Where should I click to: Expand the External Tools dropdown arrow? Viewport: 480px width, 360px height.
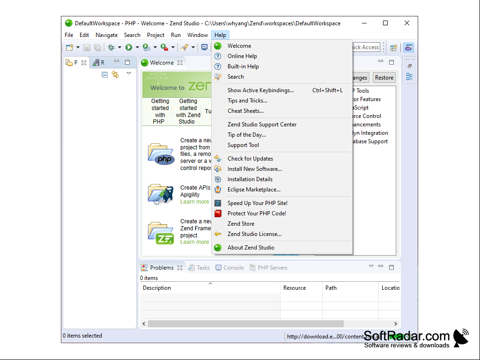coord(173,47)
